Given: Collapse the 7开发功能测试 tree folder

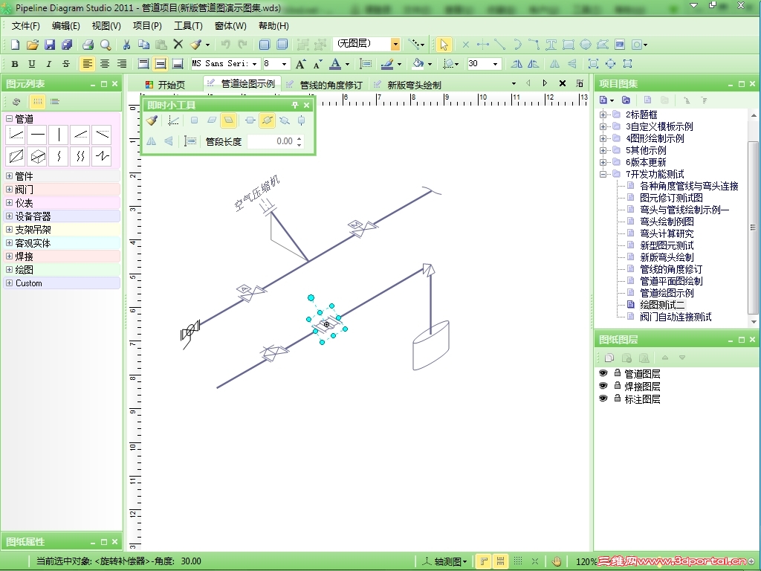Looking at the screenshot, I should pyautogui.click(x=603, y=174).
